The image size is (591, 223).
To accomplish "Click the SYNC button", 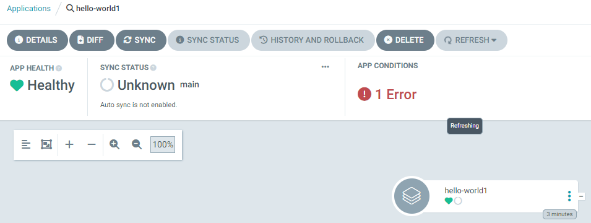I will (x=141, y=40).
